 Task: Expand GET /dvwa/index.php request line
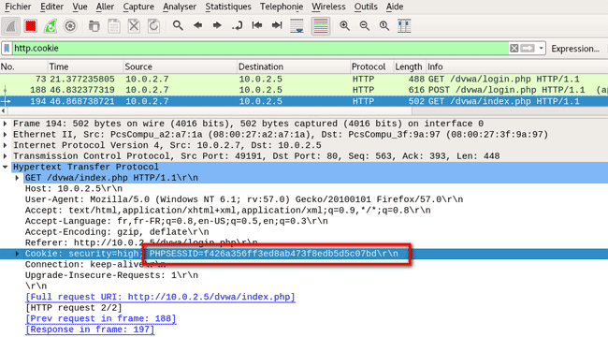point(17,178)
